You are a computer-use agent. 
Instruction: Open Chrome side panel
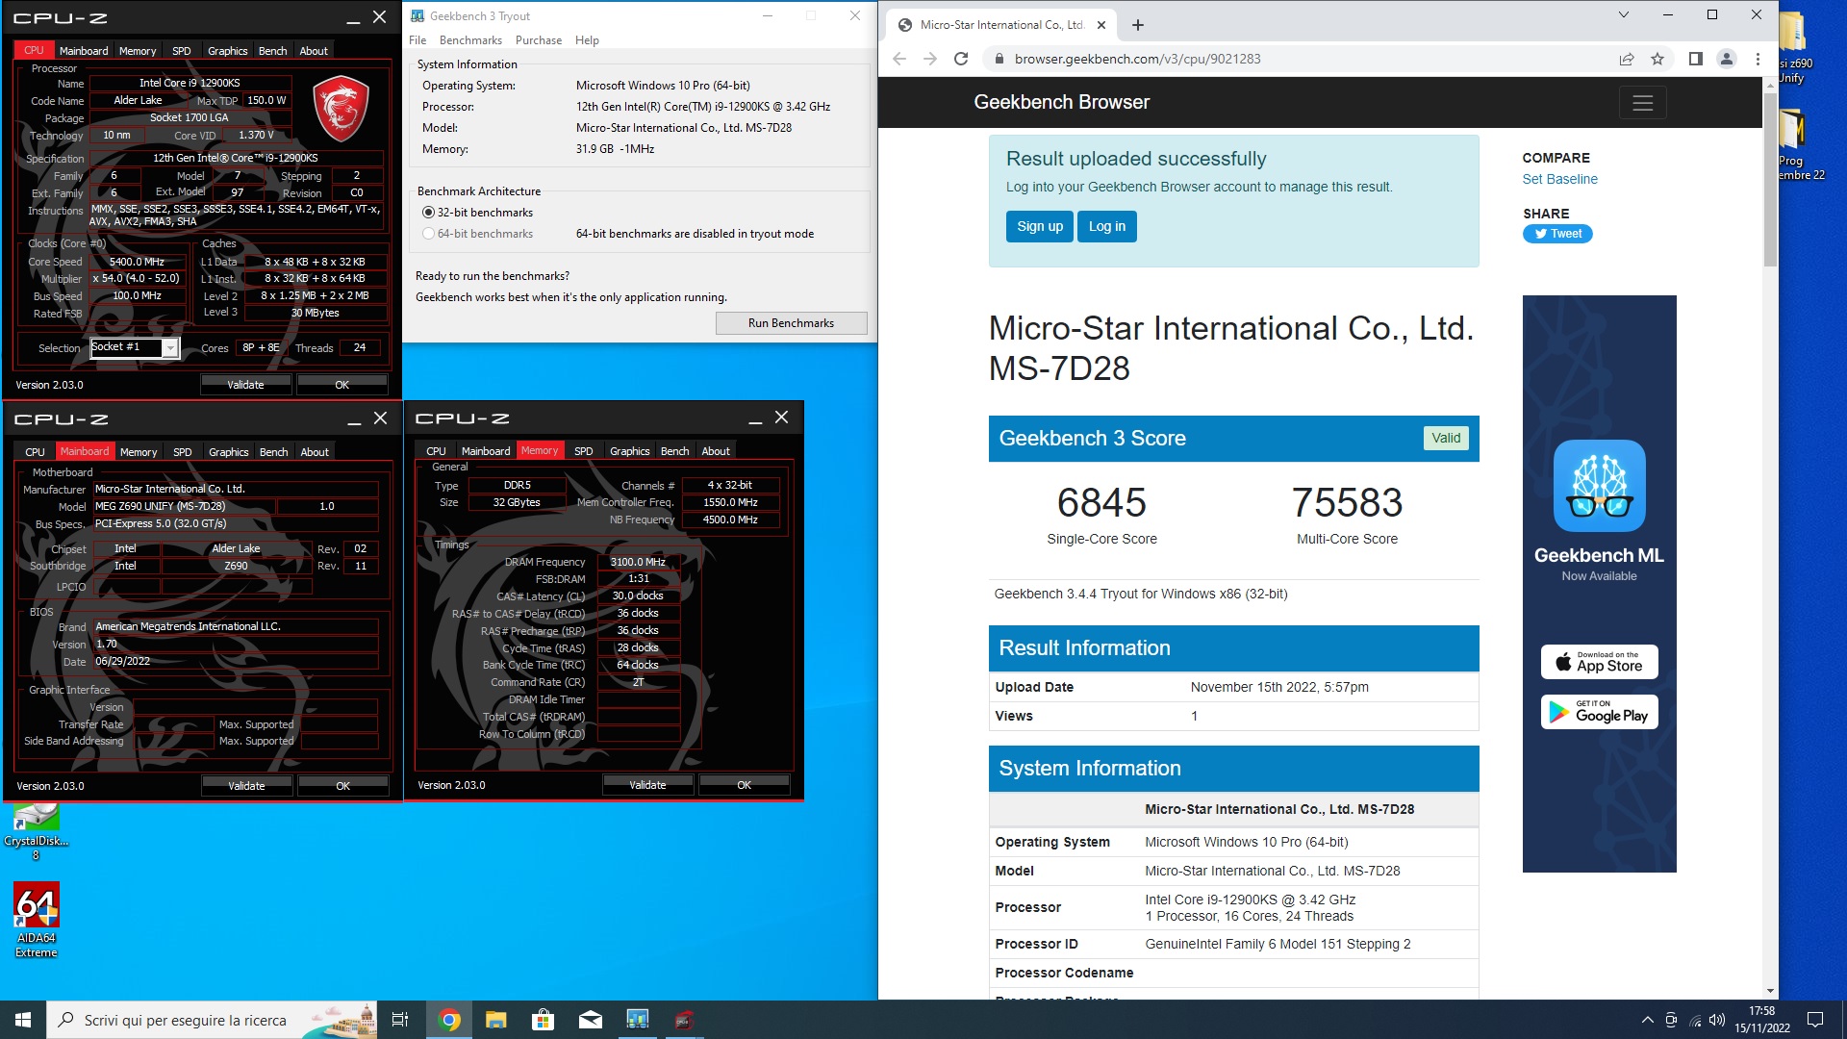point(1696,59)
